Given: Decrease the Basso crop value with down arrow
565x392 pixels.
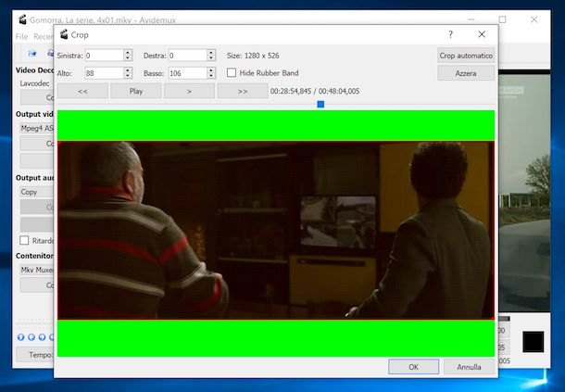Looking at the screenshot, I should coord(211,75).
